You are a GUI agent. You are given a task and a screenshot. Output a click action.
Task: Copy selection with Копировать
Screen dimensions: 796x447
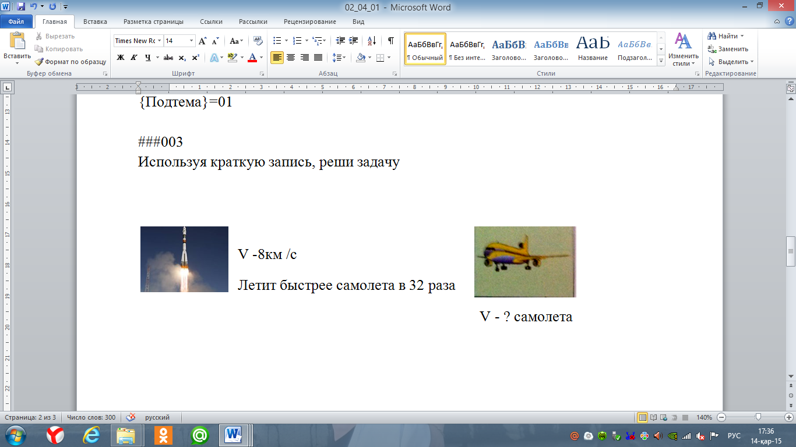tap(58, 49)
